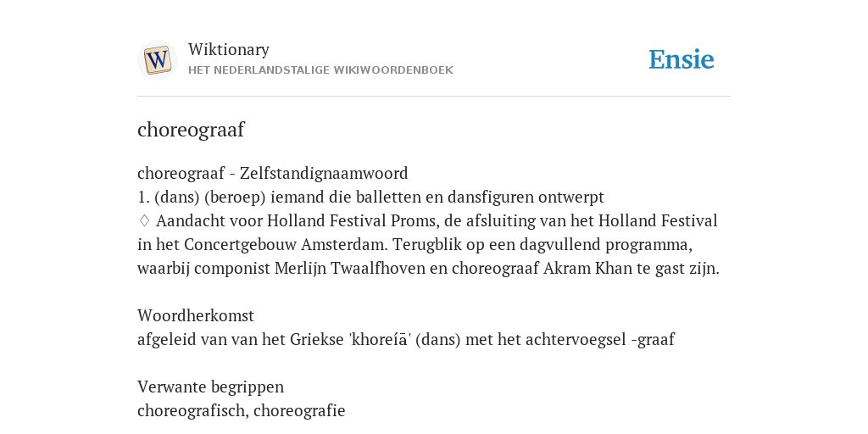Image resolution: width=868 pixels, height=434 pixels.
Task: Click the Wiktionary W tile logo
Action: click(x=157, y=60)
